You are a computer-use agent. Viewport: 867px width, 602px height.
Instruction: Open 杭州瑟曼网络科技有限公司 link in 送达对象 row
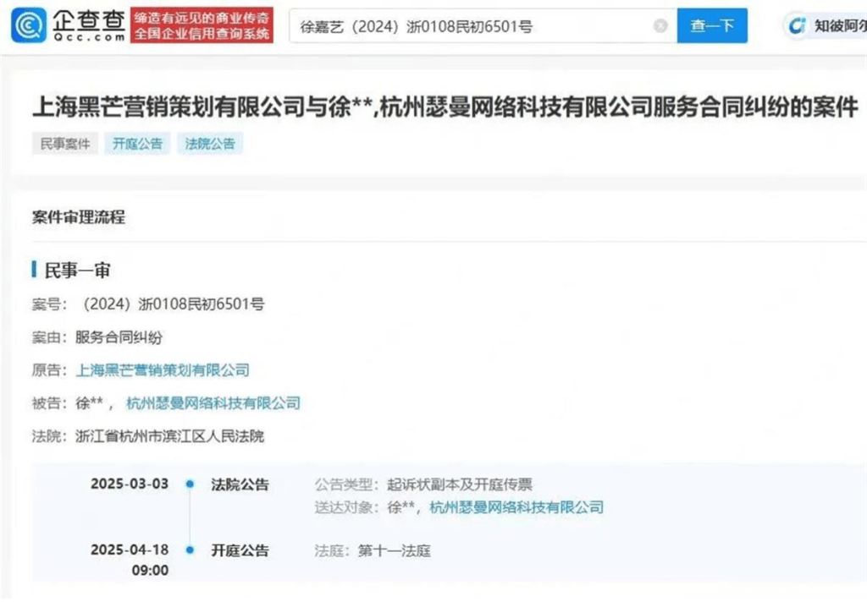[x=516, y=507]
